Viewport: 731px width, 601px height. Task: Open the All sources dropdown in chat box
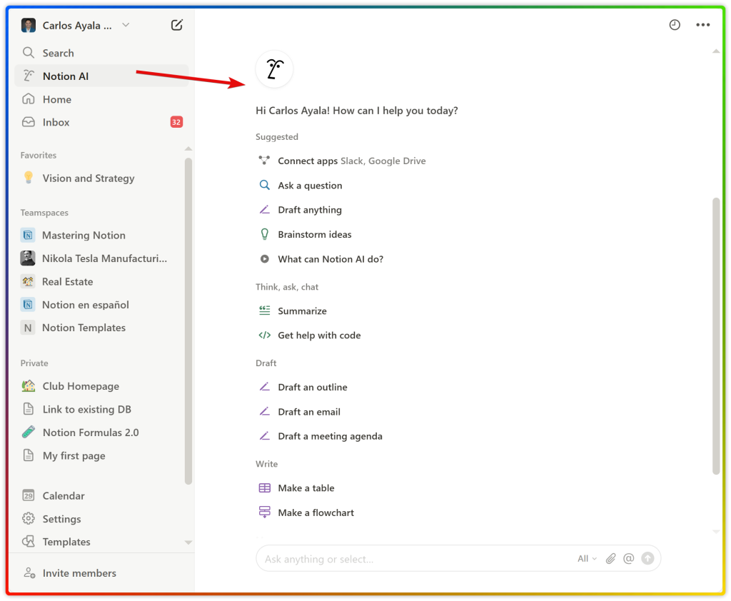point(587,559)
